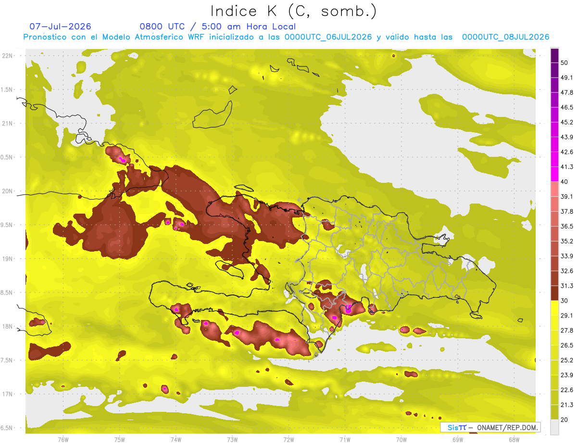
Task: Select the '47.8' color scale value
Action: (566, 92)
